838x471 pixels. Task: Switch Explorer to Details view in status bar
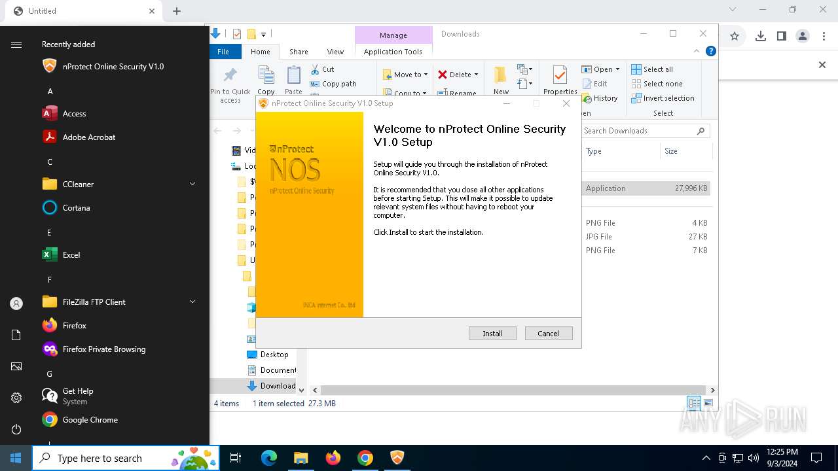coord(693,404)
